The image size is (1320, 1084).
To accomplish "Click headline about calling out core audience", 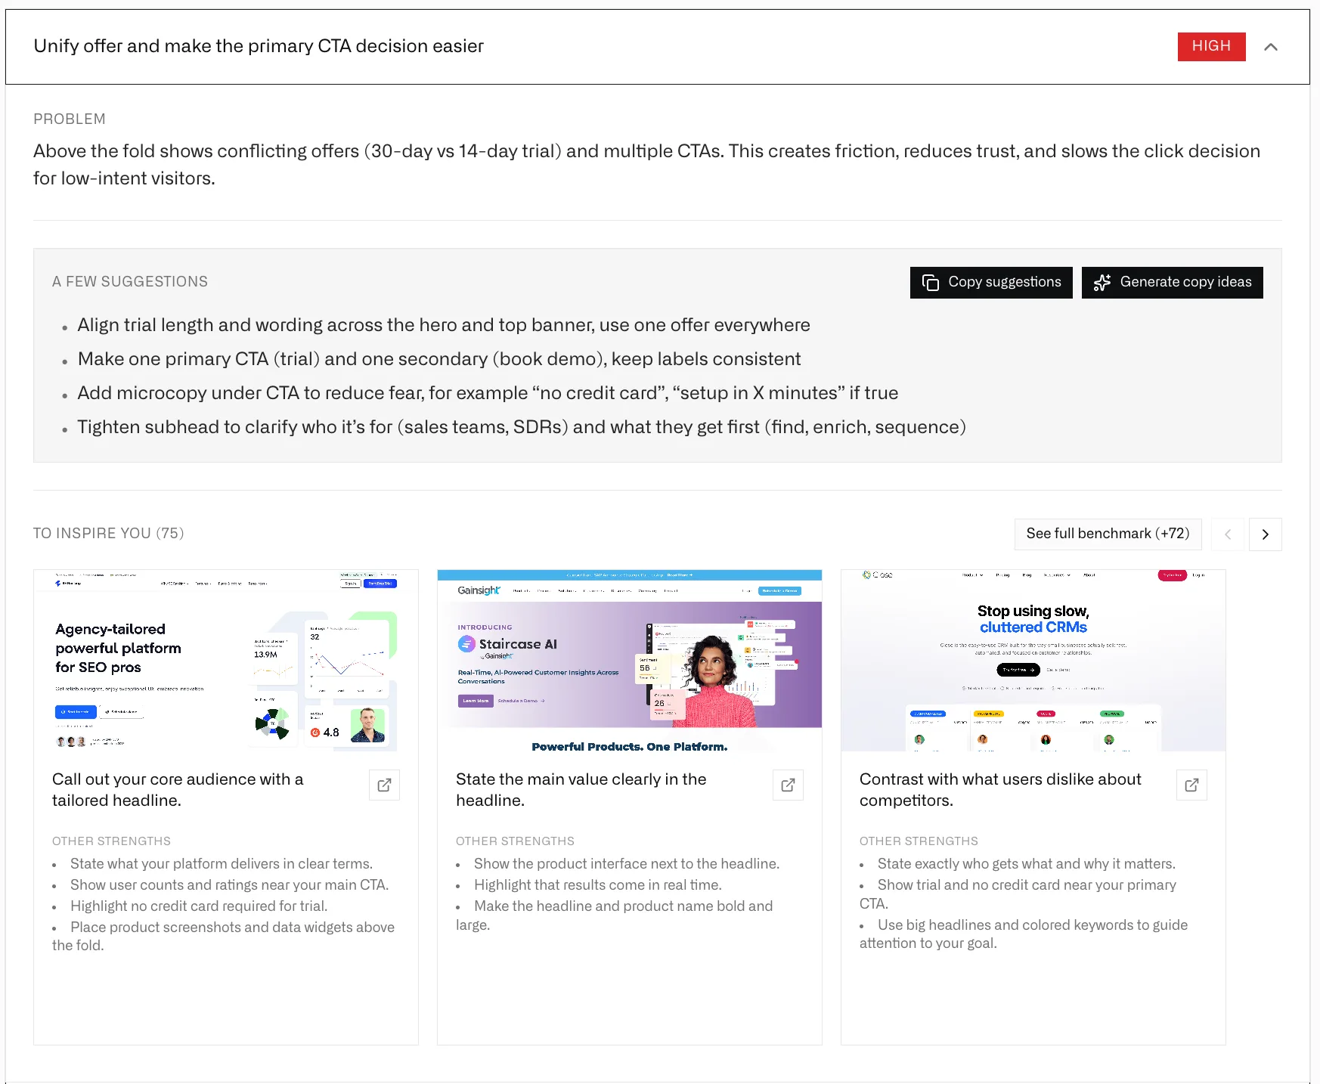I will point(177,790).
